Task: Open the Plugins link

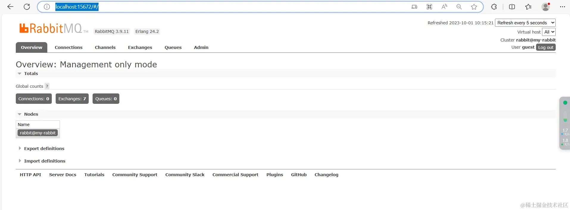Action: [x=275, y=175]
